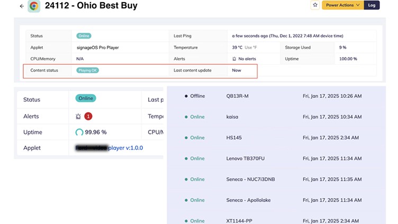Click the Online status dot for HS145
Image resolution: width=398 pixels, height=224 pixels.
[x=186, y=138]
